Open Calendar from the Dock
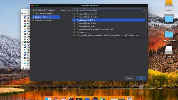The image size is (178, 100). (x=64, y=99)
